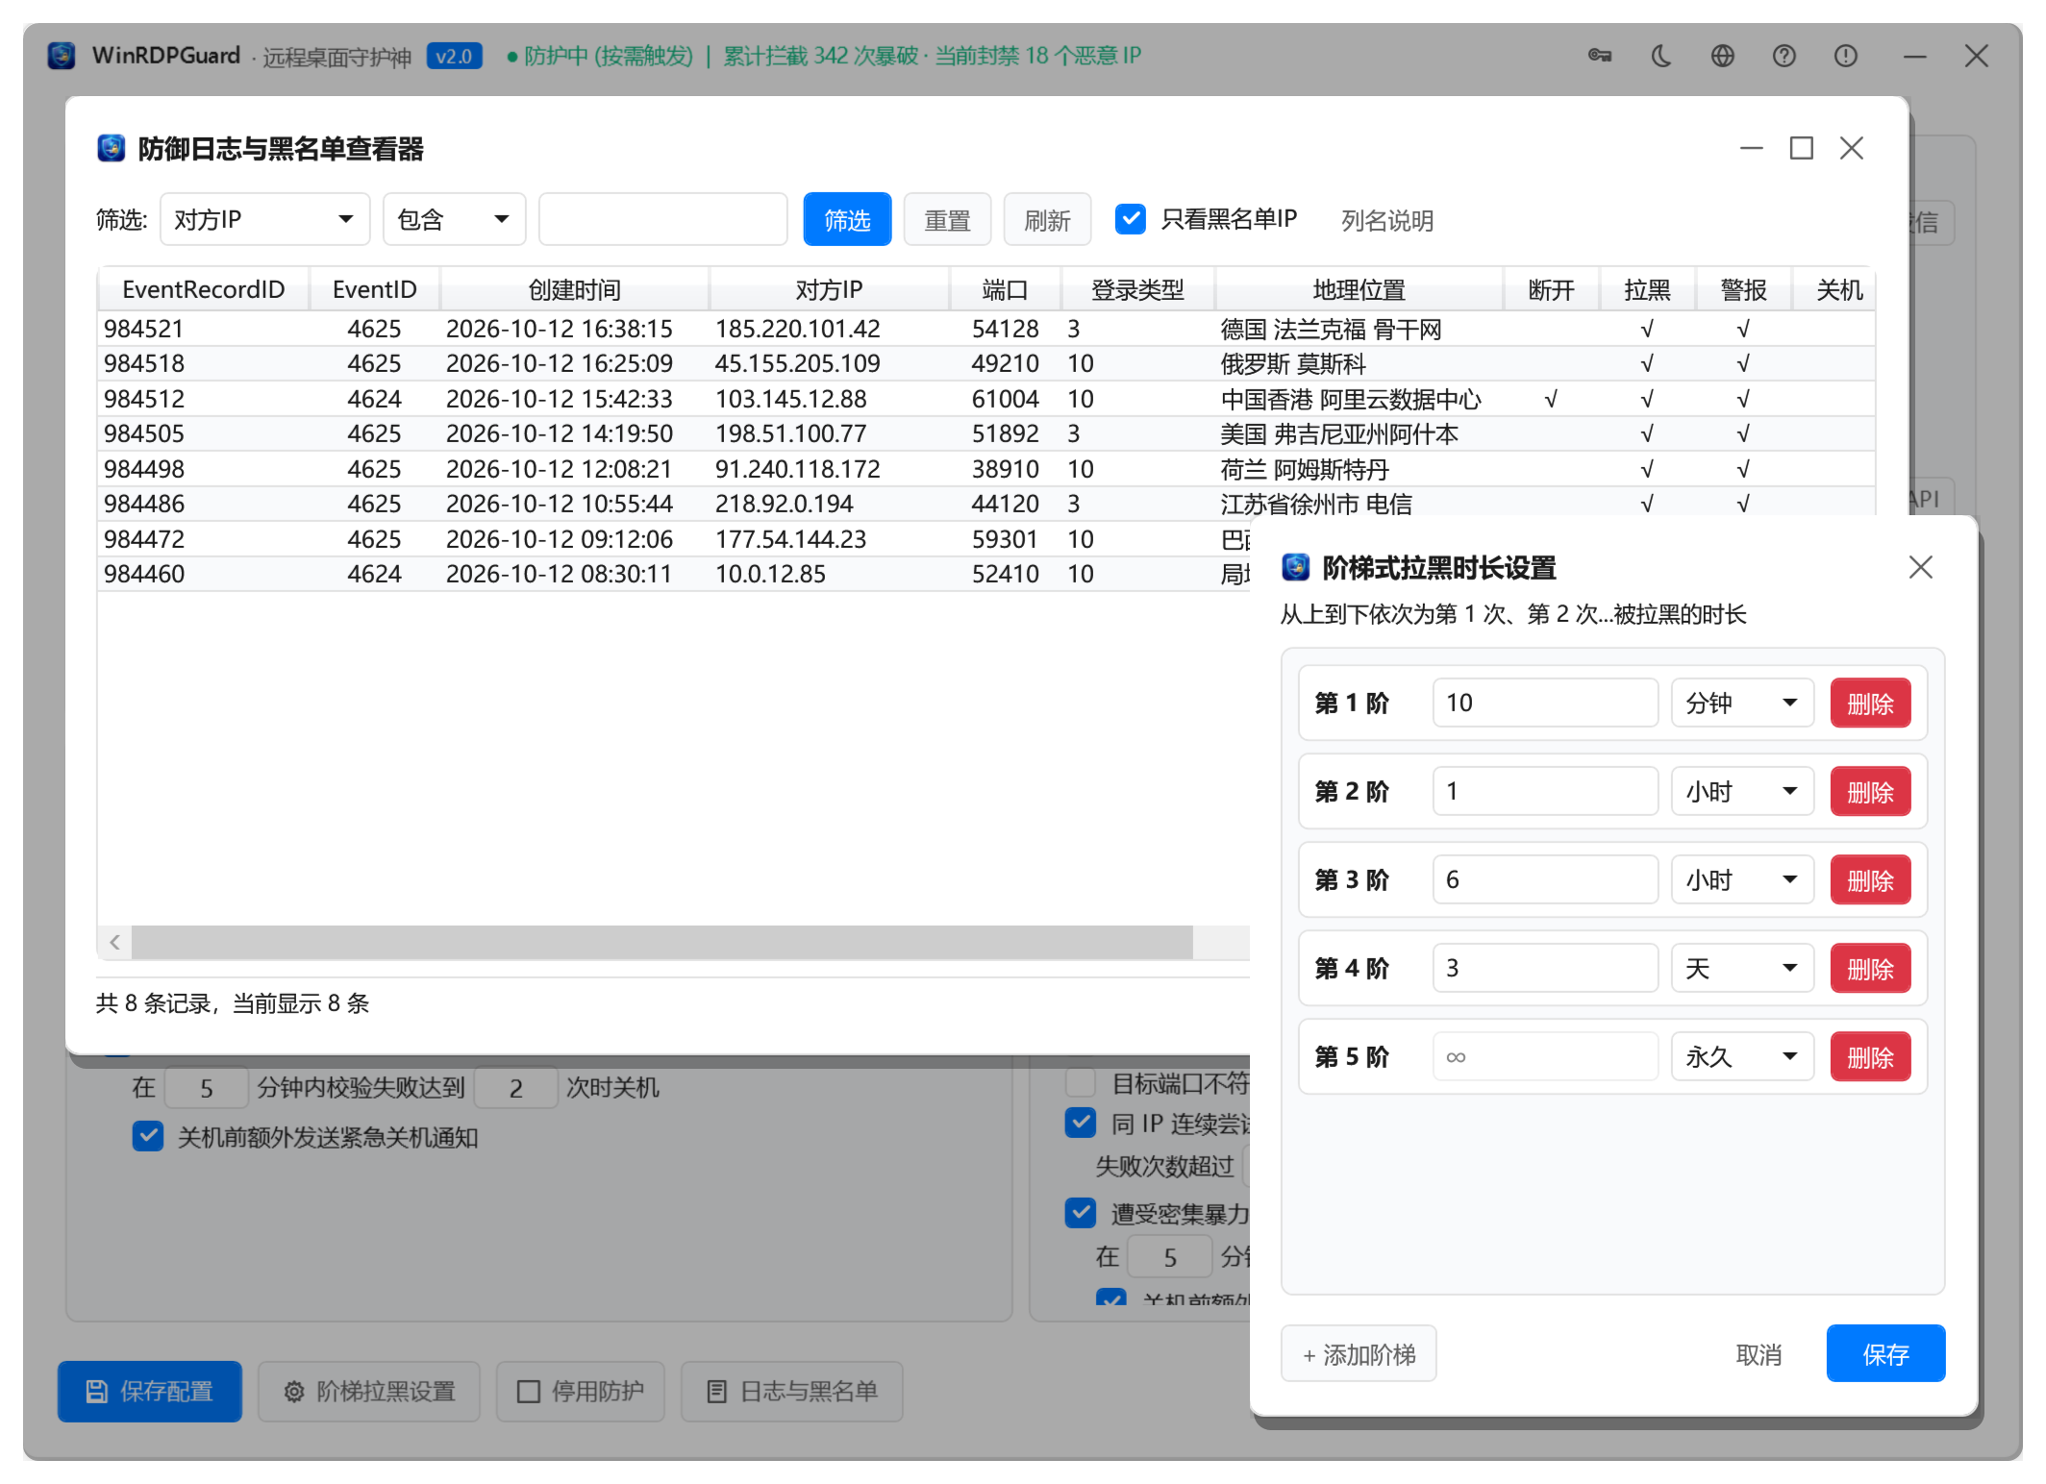This screenshot has width=2046, height=1484.
Task: Click + 添加阶梯 button
Action: point(1359,1353)
